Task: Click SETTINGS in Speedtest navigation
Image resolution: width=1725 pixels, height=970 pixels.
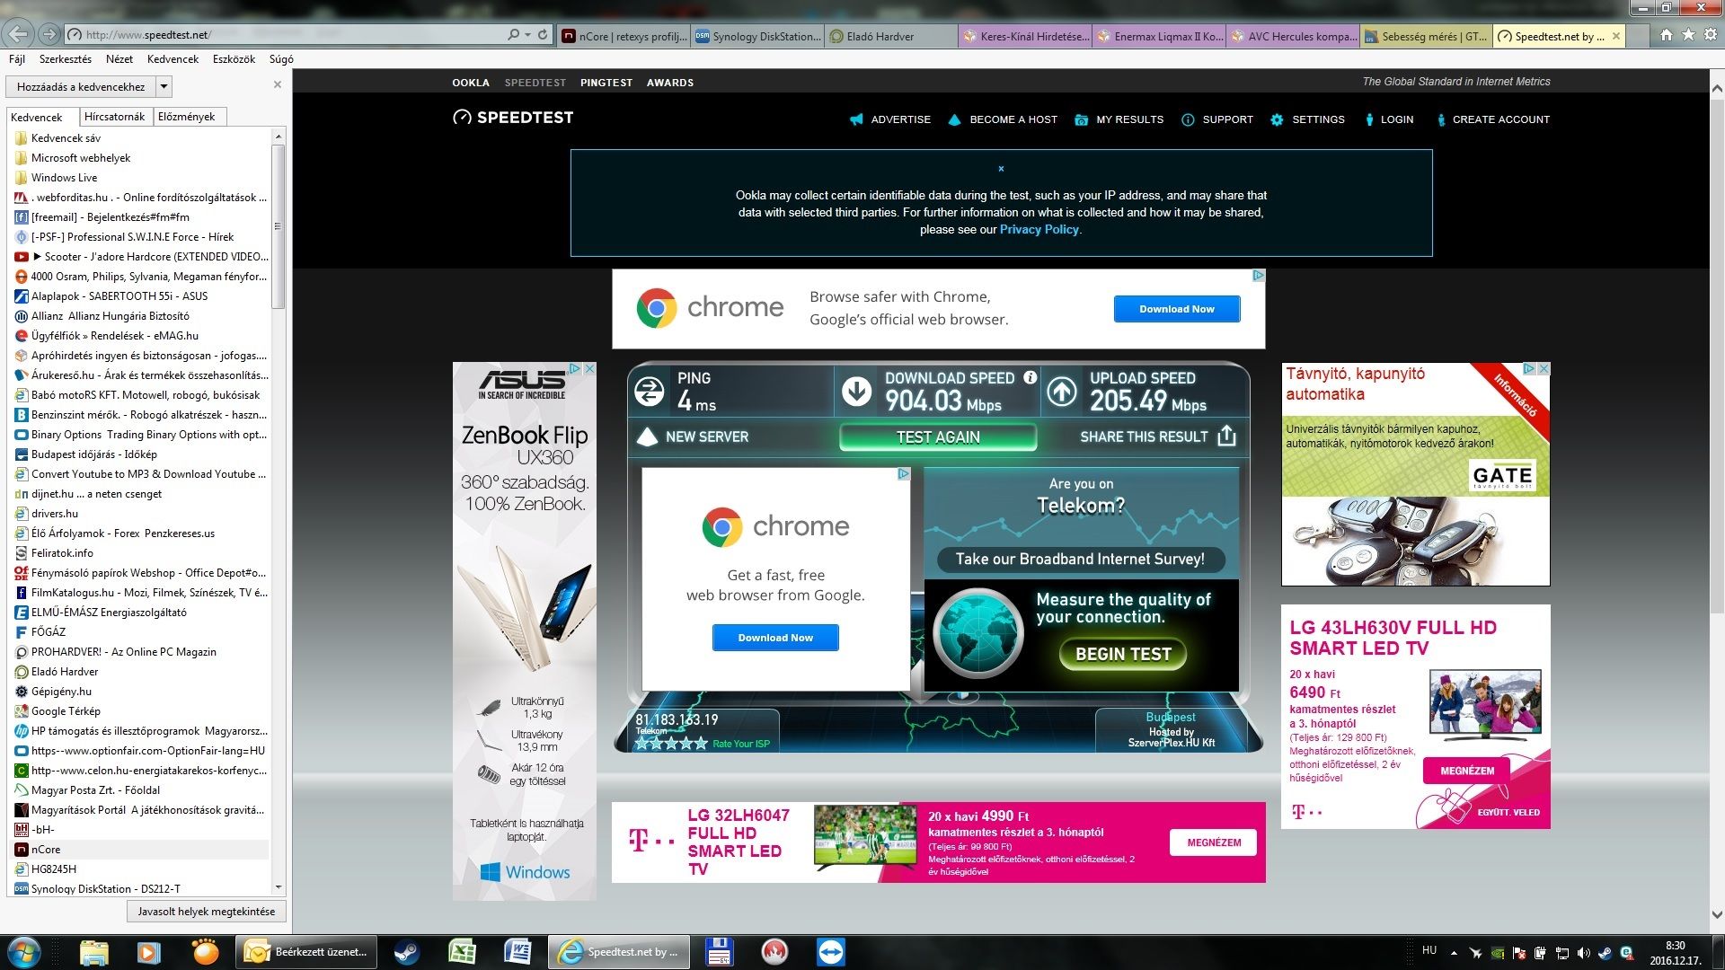Action: (x=1308, y=119)
